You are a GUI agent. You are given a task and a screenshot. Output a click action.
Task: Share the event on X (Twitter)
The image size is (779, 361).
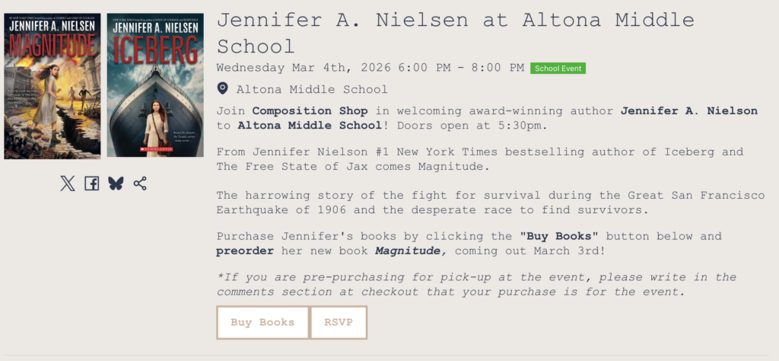pos(68,184)
